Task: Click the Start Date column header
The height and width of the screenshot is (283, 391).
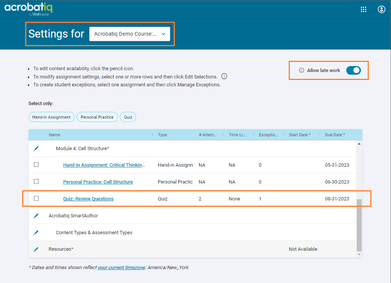Action: coord(300,135)
